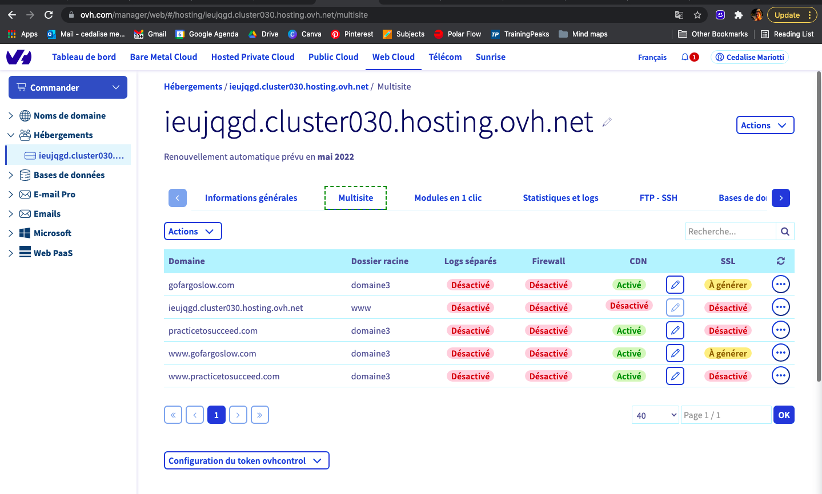Open the three-dot menu for practicetosucceed.com

click(780, 330)
